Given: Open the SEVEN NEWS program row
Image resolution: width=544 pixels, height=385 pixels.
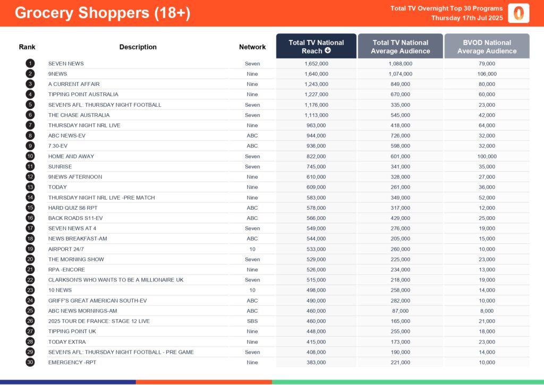Looking at the screenshot, I should pos(66,64).
